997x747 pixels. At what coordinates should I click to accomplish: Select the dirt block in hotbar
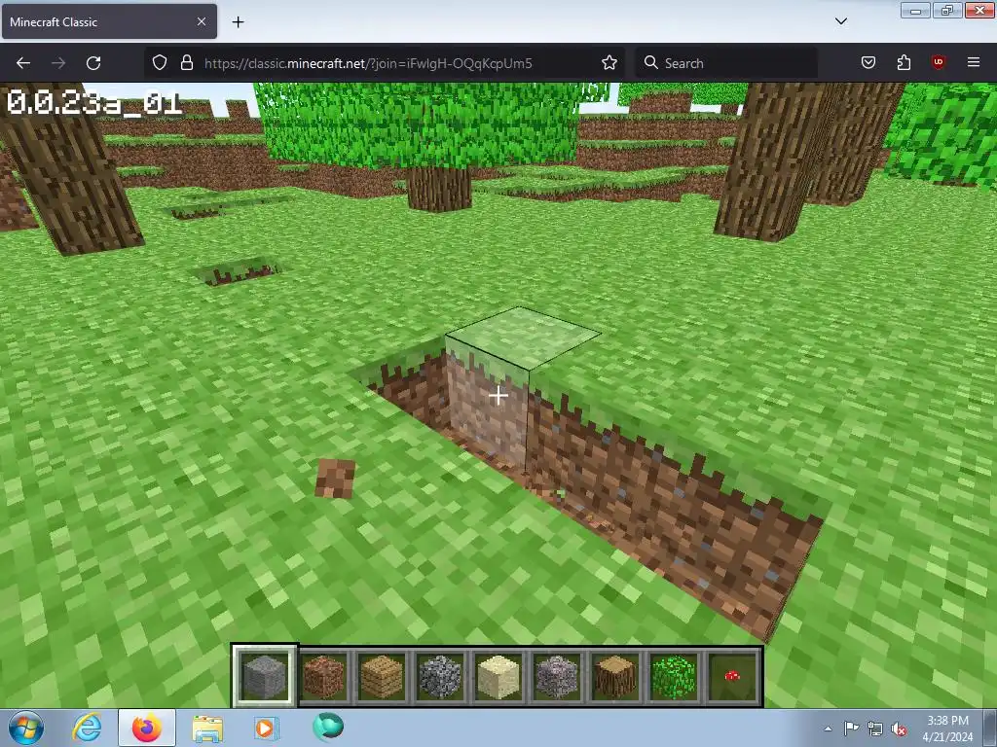pyautogui.click(x=323, y=676)
